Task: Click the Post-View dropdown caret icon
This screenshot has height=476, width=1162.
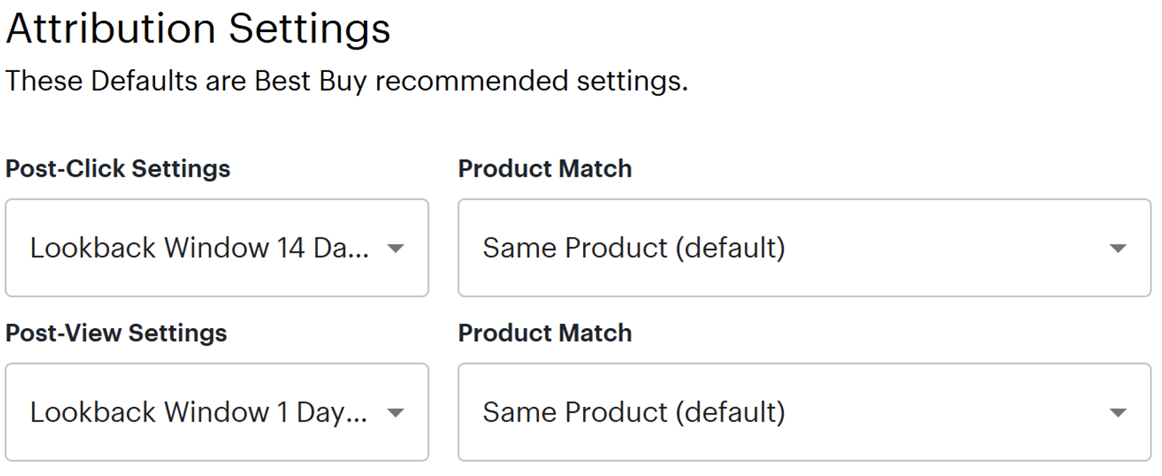Action: pos(395,412)
